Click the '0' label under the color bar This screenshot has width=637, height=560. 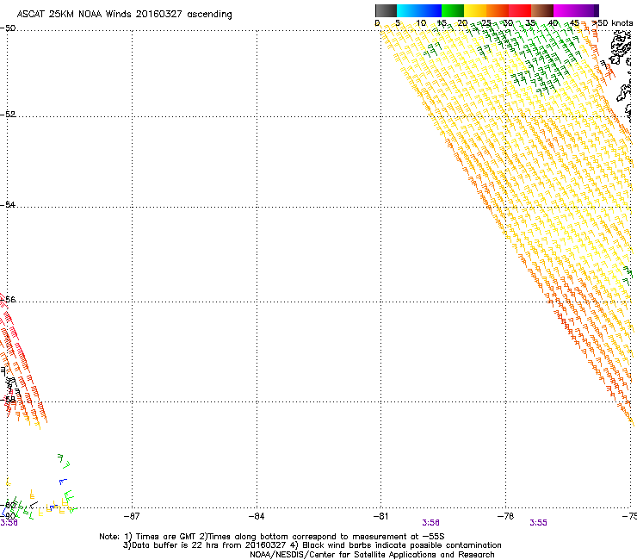tap(377, 22)
